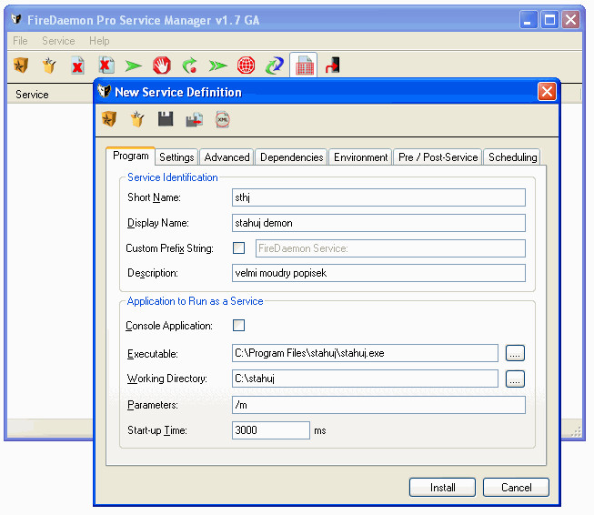Switch to the Dependencies tab
The image size is (594, 515).
[291, 157]
